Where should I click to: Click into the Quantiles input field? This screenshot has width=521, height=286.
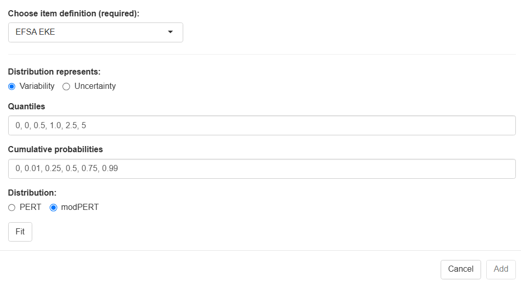262,125
